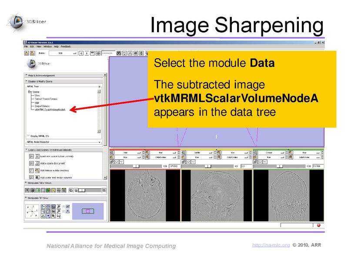Click the save scene icon in toolbar

(x=32, y=53)
